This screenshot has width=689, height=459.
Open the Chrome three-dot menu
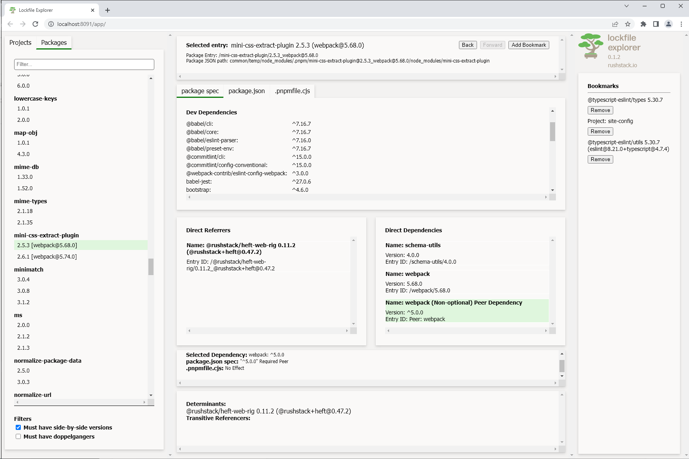681,24
